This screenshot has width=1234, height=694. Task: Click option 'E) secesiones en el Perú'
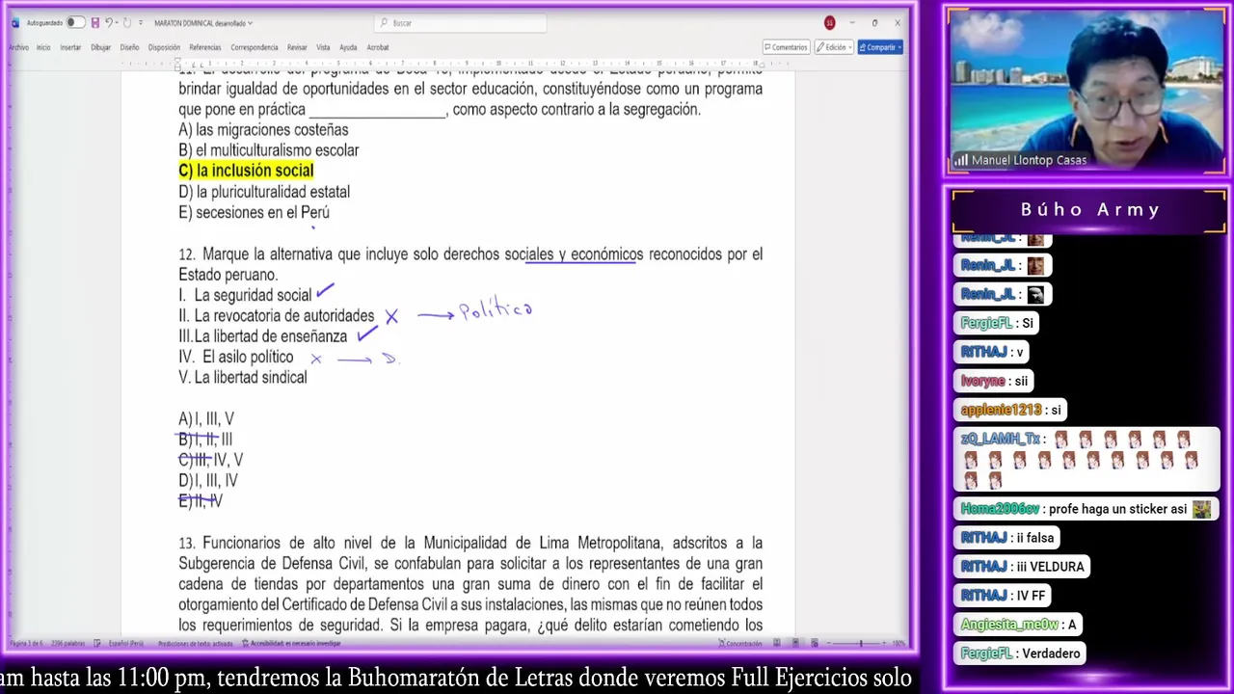pyautogui.click(x=254, y=212)
